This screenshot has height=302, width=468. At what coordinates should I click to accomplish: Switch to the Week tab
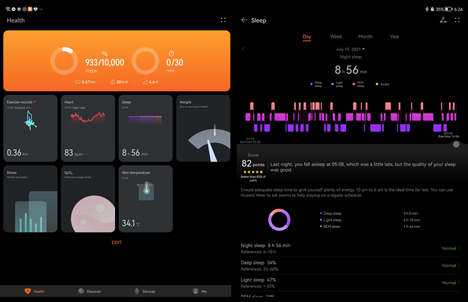tap(336, 37)
